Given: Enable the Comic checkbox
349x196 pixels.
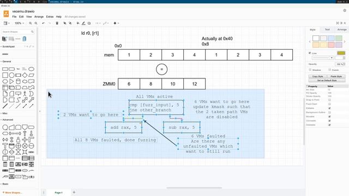Looking at the screenshot, I should [x=329, y=70].
